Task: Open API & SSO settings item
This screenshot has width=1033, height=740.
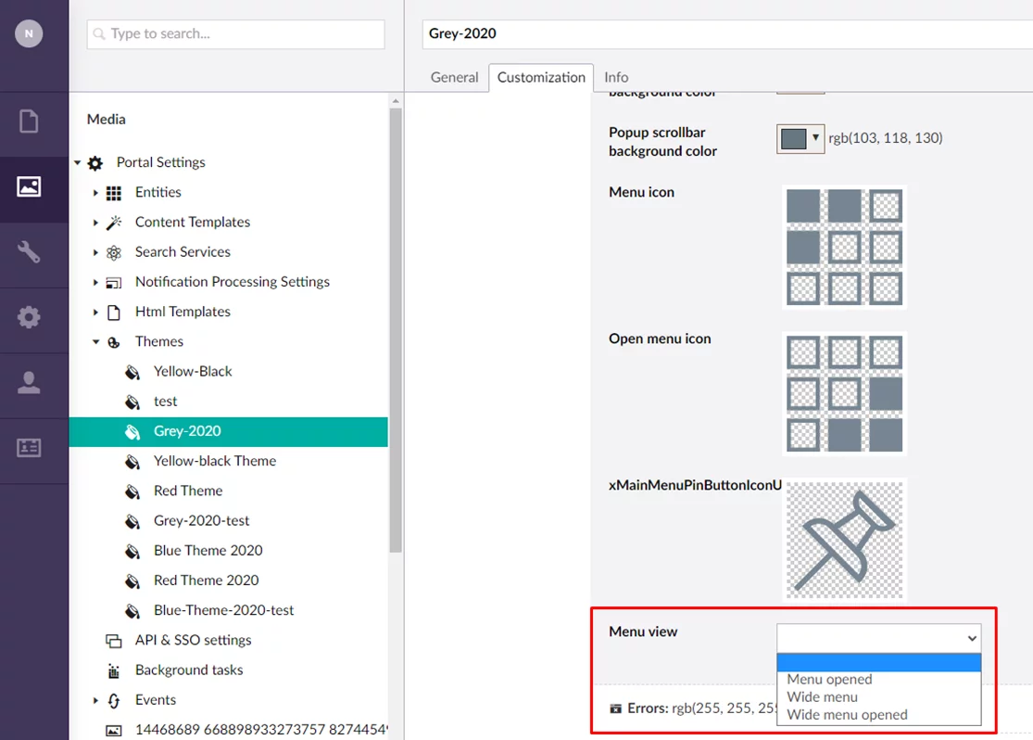Action: tap(193, 640)
